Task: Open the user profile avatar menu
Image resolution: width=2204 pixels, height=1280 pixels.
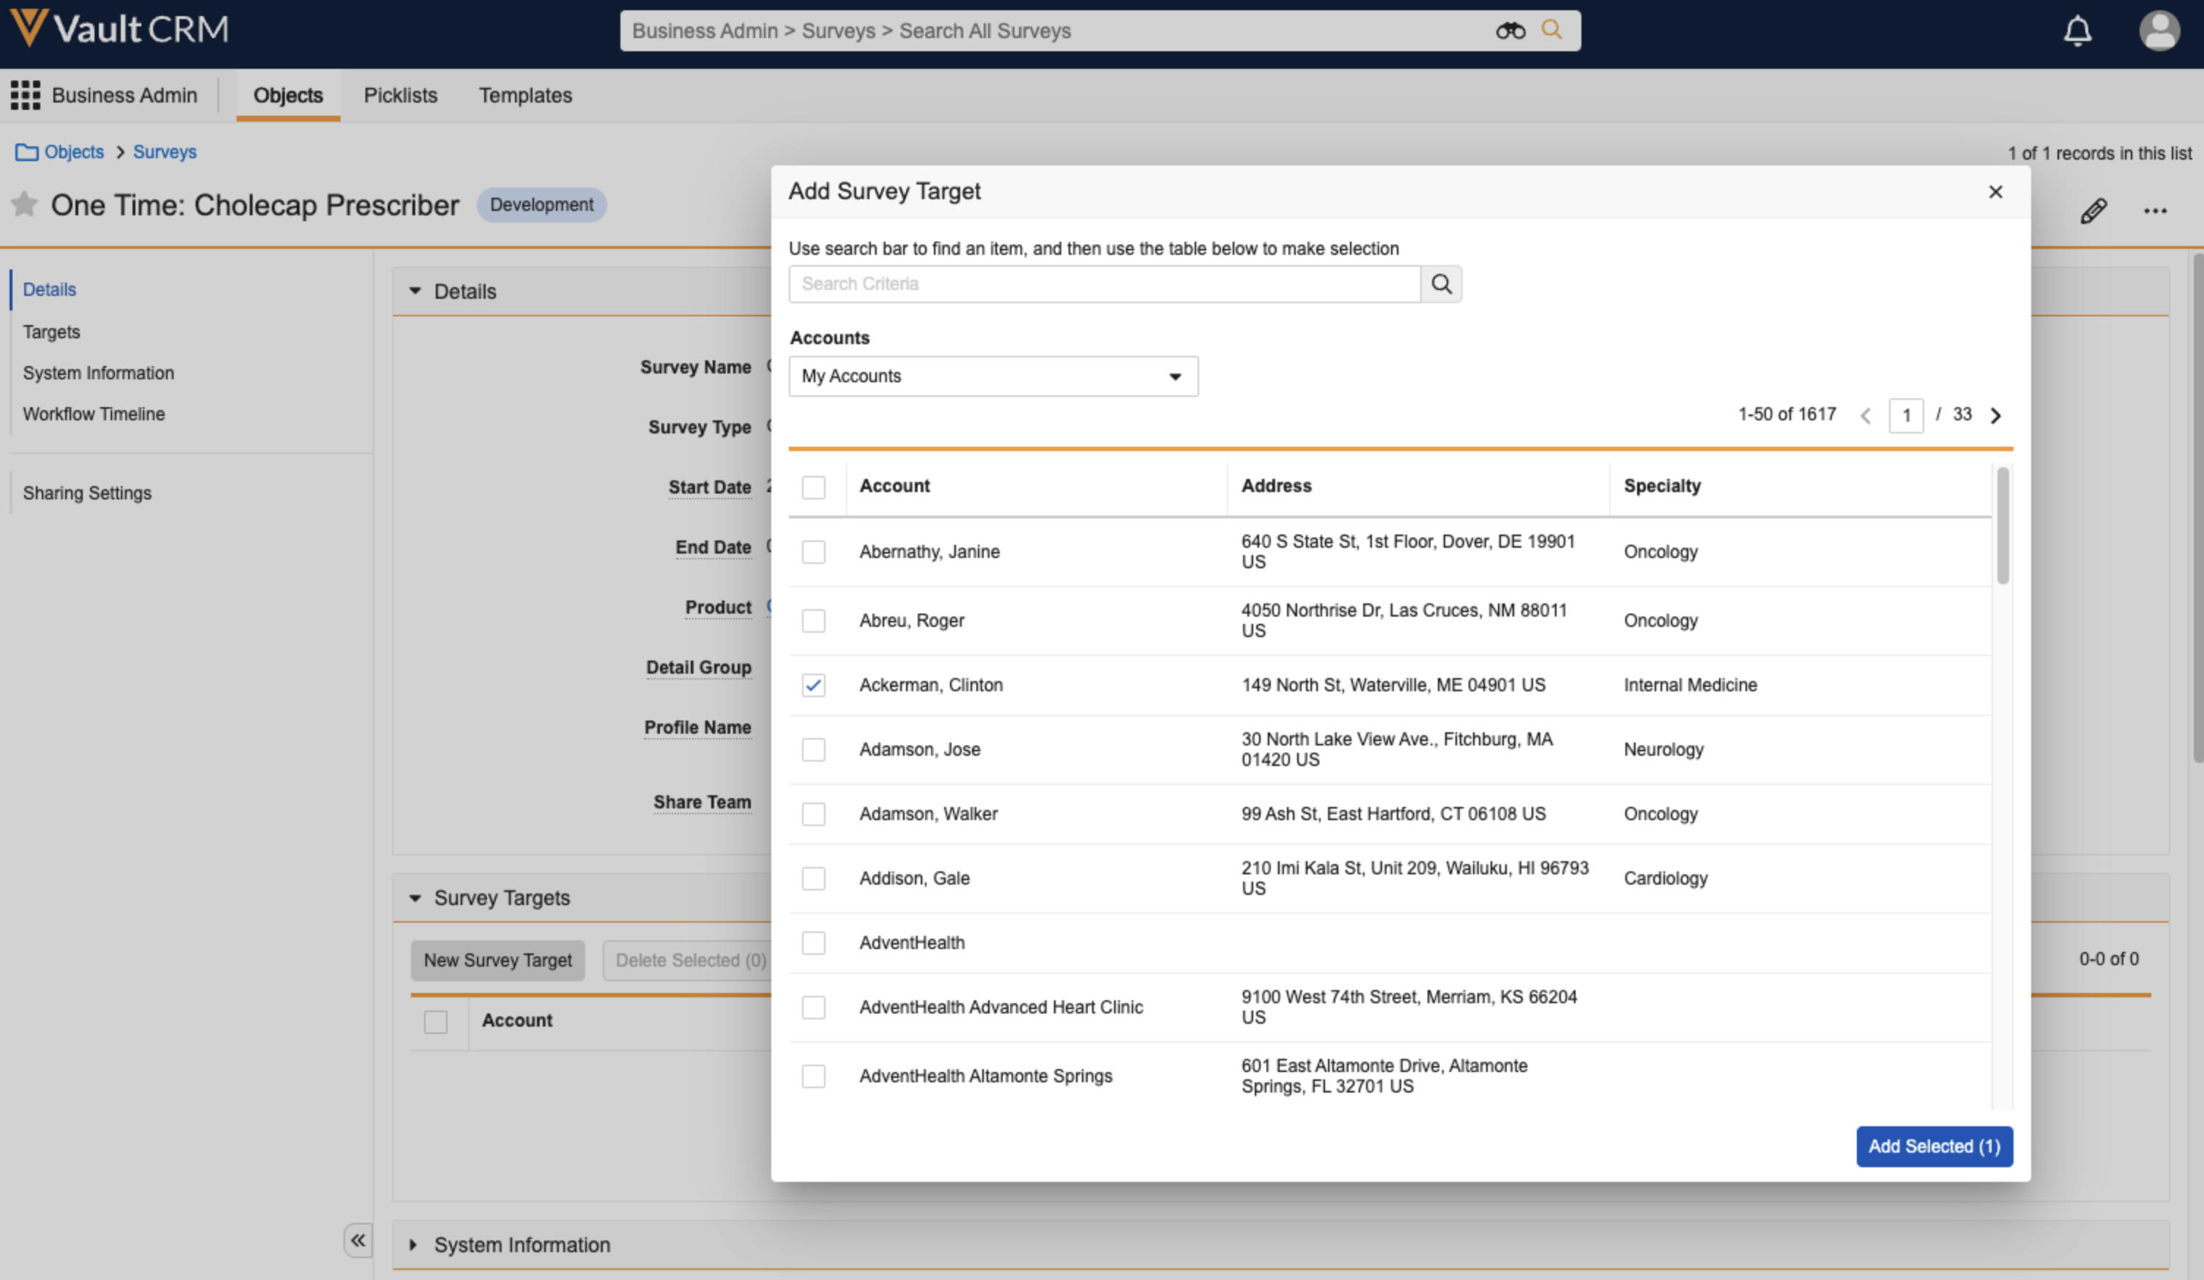Action: coord(2158,31)
